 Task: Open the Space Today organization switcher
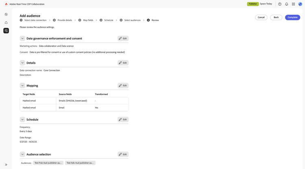[x=266, y=4]
